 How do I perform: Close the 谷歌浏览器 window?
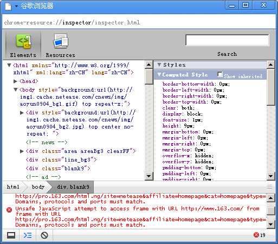(264, 5)
